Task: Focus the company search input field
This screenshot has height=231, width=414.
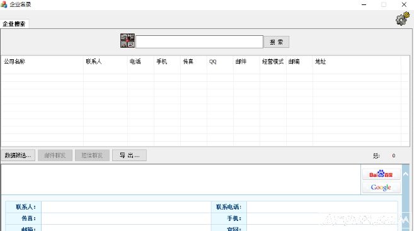Action: click(x=199, y=42)
